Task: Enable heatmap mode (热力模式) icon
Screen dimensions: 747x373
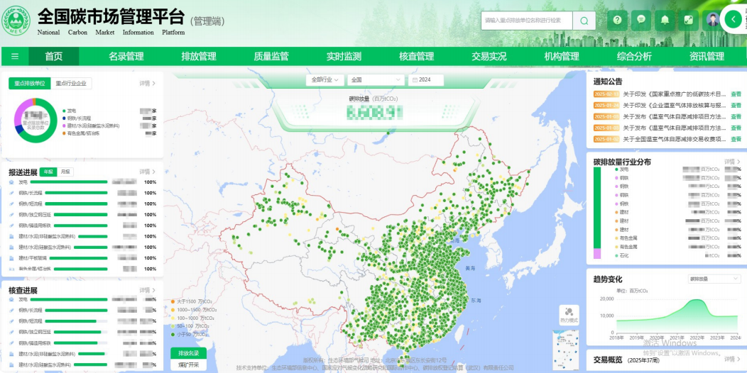Action: coord(569,313)
